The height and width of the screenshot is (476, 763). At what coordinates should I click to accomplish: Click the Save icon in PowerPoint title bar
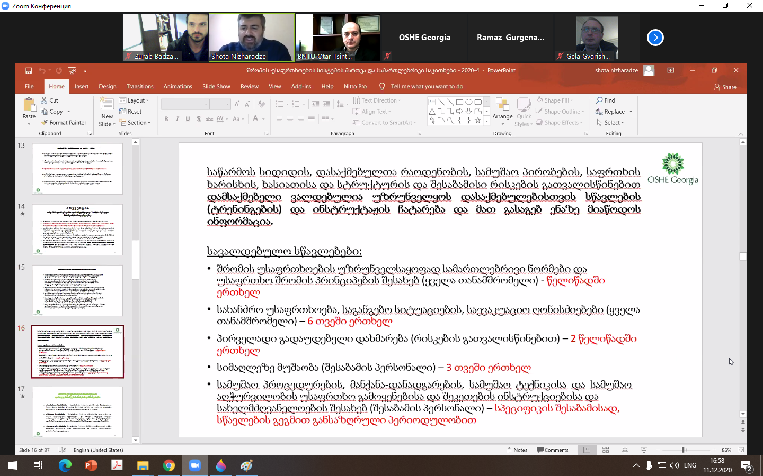point(29,70)
